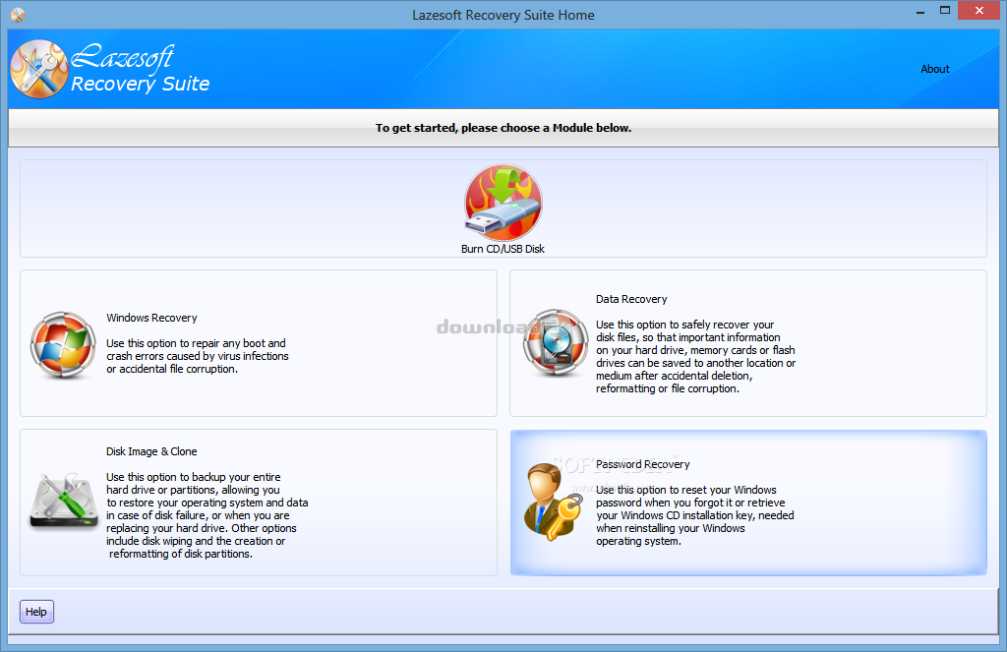Open the About link
Screen dimensions: 1007x652
pos(934,69)
